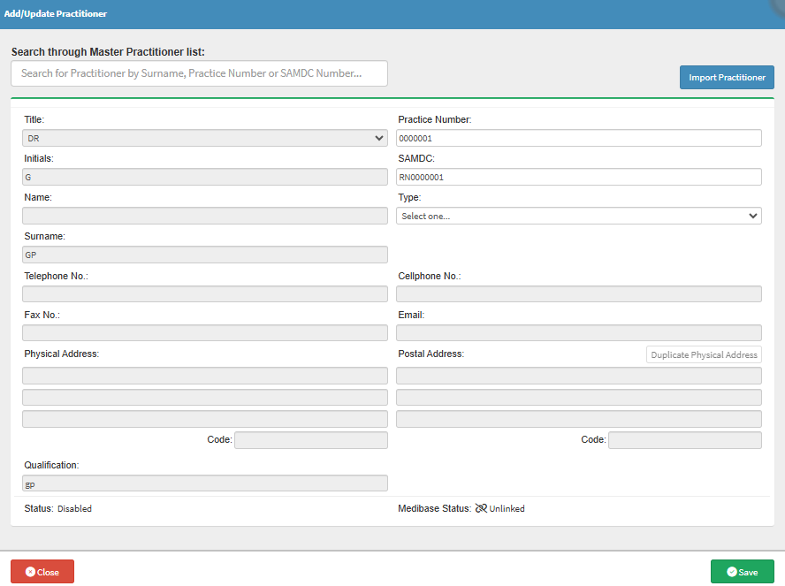Click the second Physical Address line field
This screenshot has height=586, width=785.
click(205, 398)
